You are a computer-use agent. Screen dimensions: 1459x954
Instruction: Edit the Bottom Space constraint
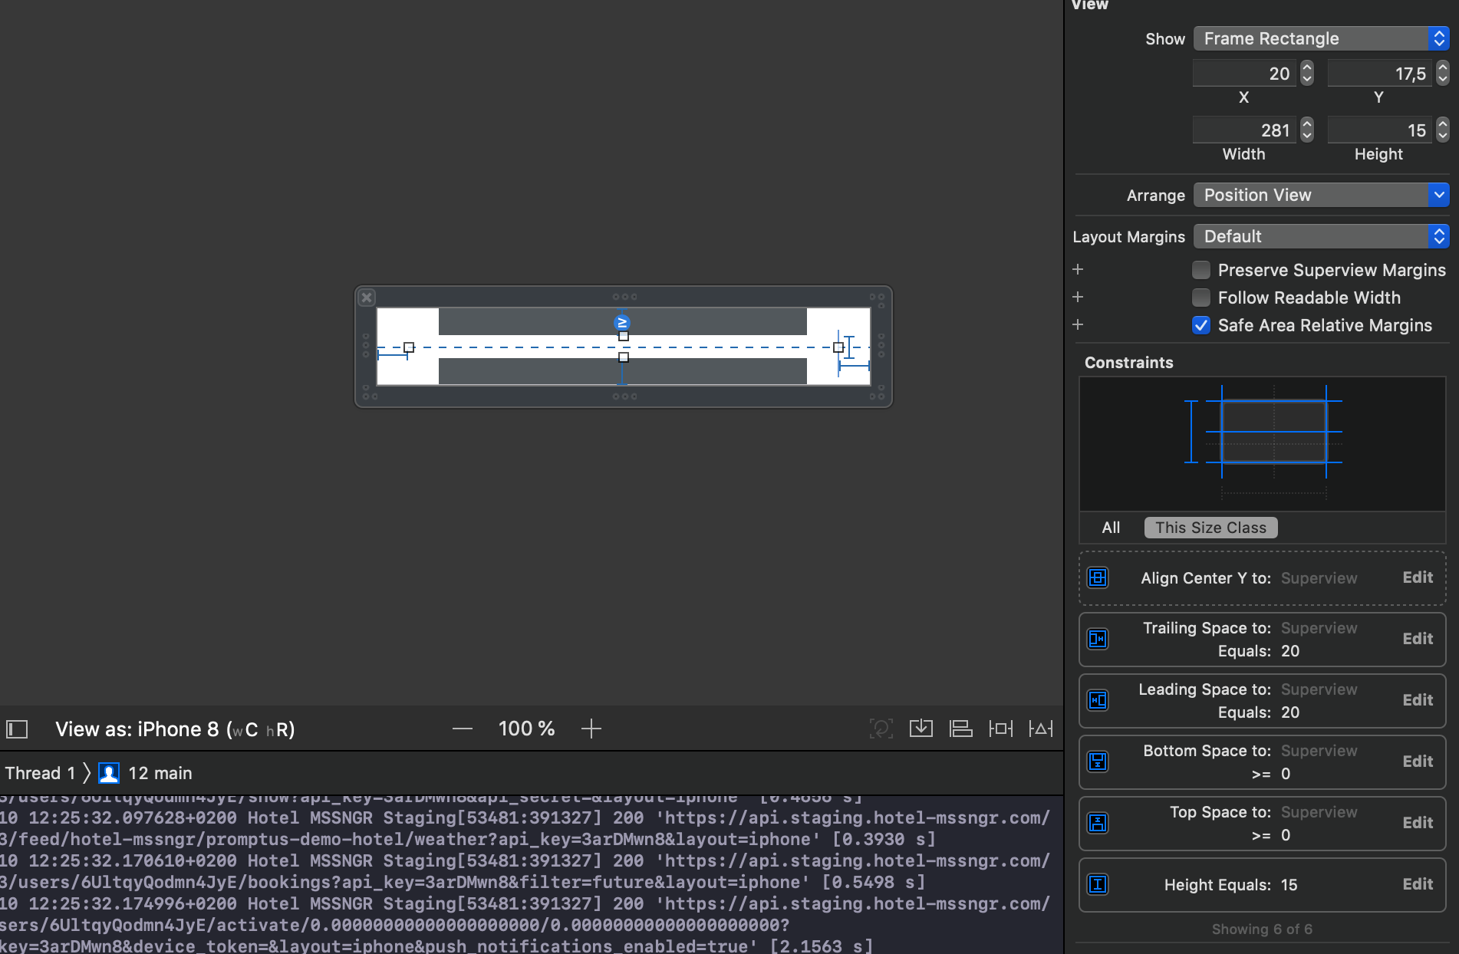pos(1418,762)
